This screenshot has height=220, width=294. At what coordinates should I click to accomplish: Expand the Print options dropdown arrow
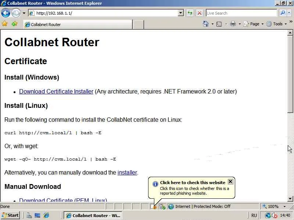[x=240, y=24]
